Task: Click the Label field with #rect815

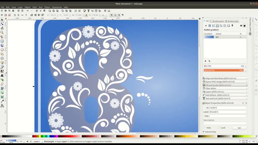Action: coord(228,112)
